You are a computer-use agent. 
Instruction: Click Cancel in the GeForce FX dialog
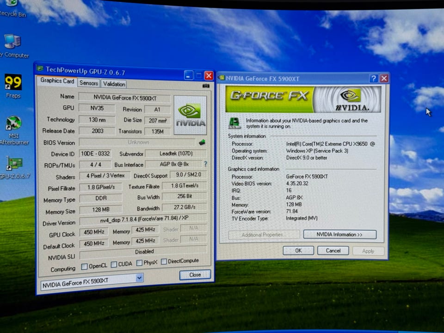click(333, 251)
